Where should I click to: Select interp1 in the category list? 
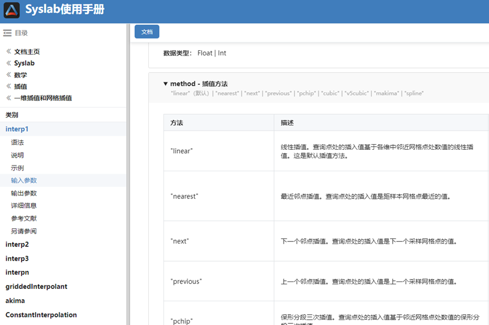[63, 129]
